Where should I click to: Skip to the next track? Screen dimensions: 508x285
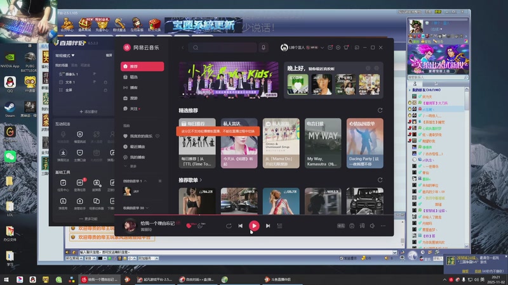[268, 226]
